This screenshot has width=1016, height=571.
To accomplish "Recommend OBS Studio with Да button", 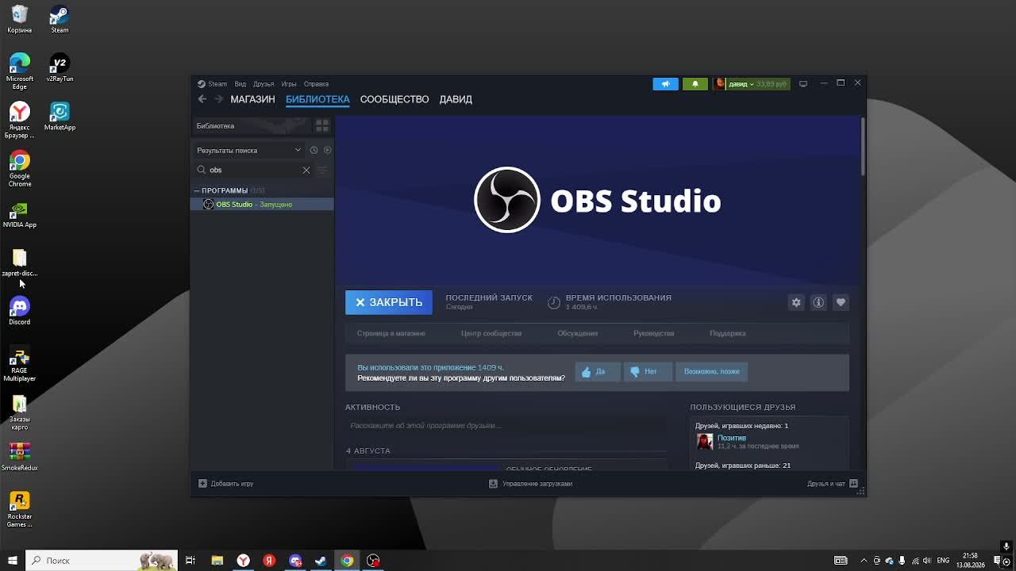I will [x=597, y=371].
